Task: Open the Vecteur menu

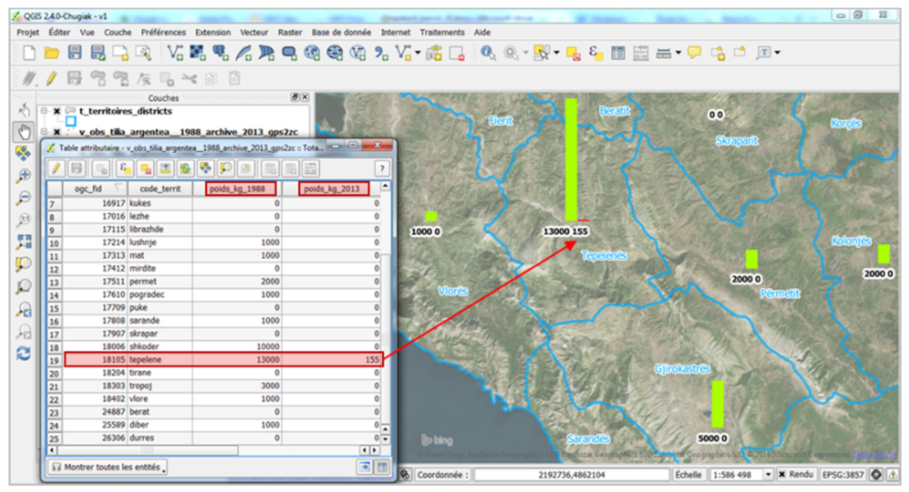Action: pos(254,32)
